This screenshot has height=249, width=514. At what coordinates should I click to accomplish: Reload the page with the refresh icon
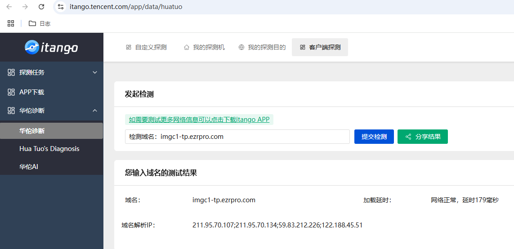tap(41, 7)
